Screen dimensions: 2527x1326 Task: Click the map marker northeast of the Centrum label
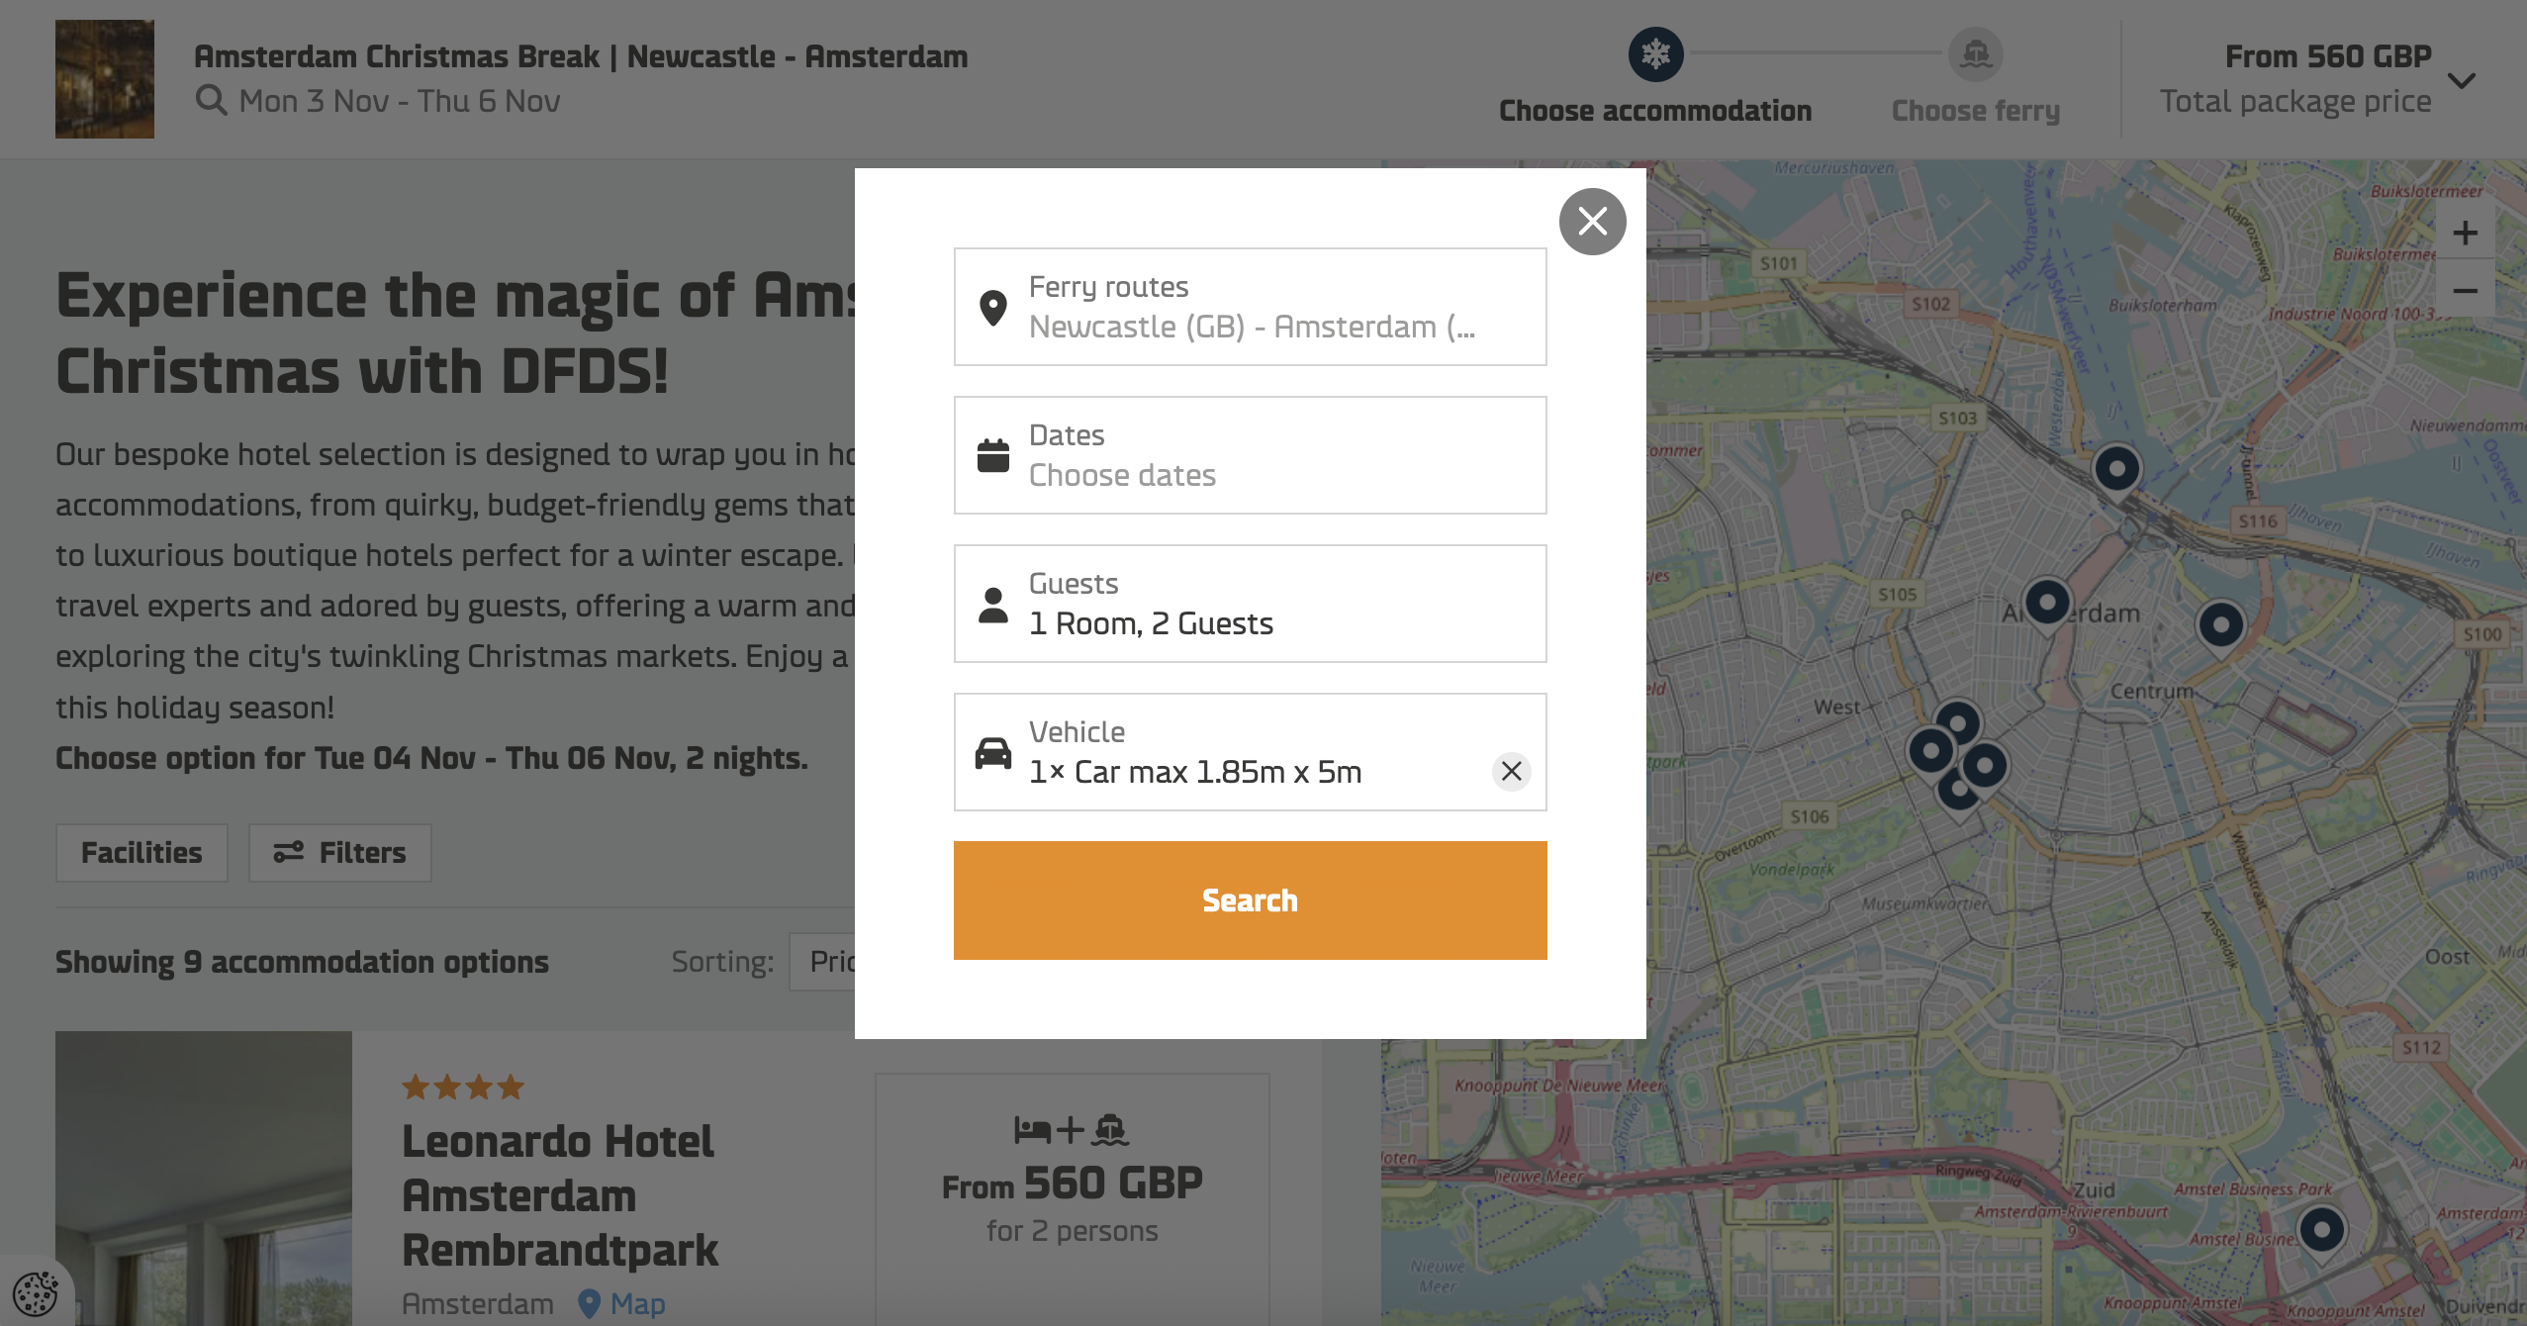point(2220,627)
